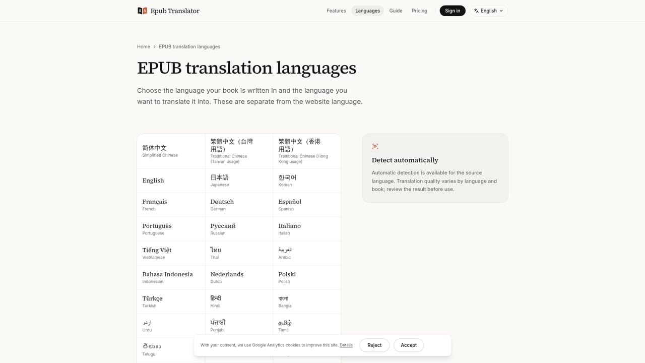Open the Pricing menu item
The width and height of the screenshot is (645, 363).
click(x=419, y=11)
